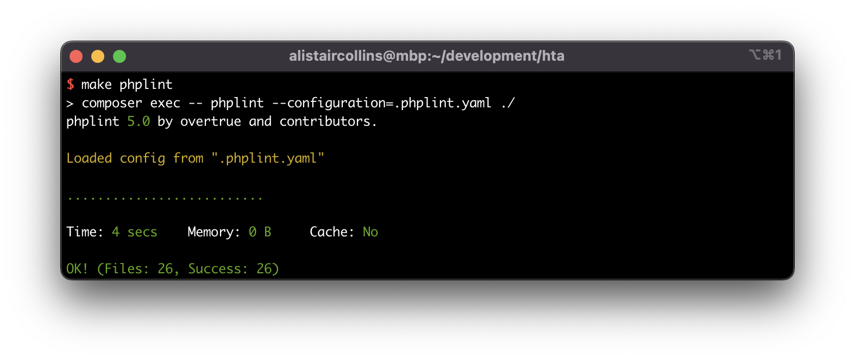The height and width of the screenshot is (360, 855).
Task: Click the ⌥⌘1 window shortcut indicator
Action: 765,55
